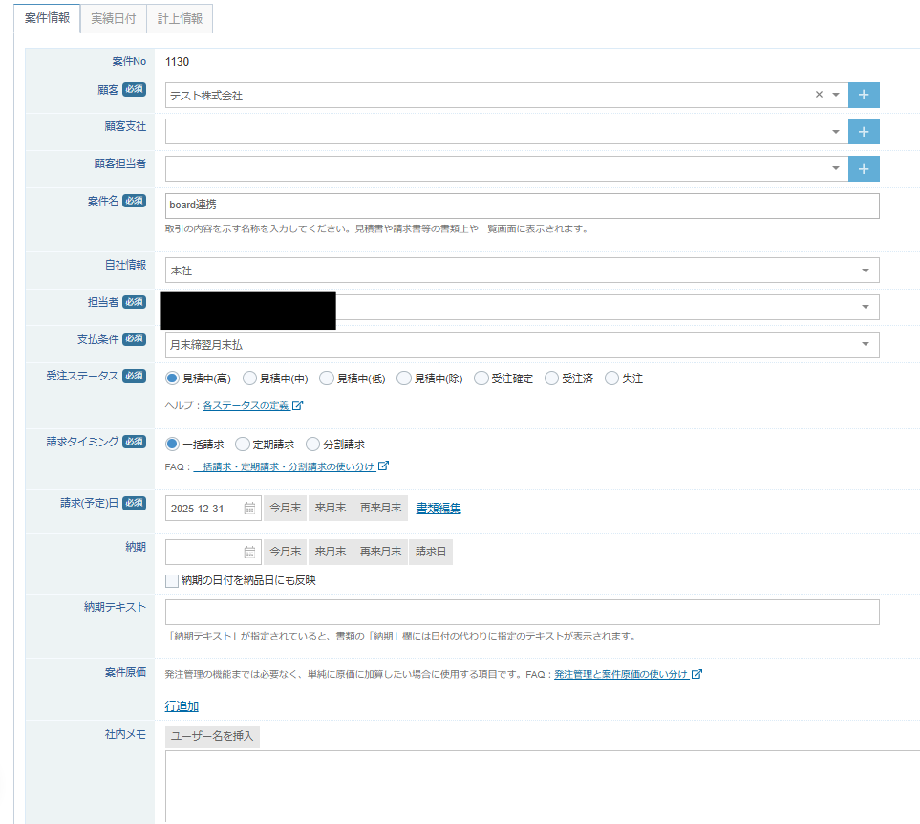This screenshot has height=824, width=920.
Task: Set 納期 to 再来月末
Action: click(x=381, y=552)
